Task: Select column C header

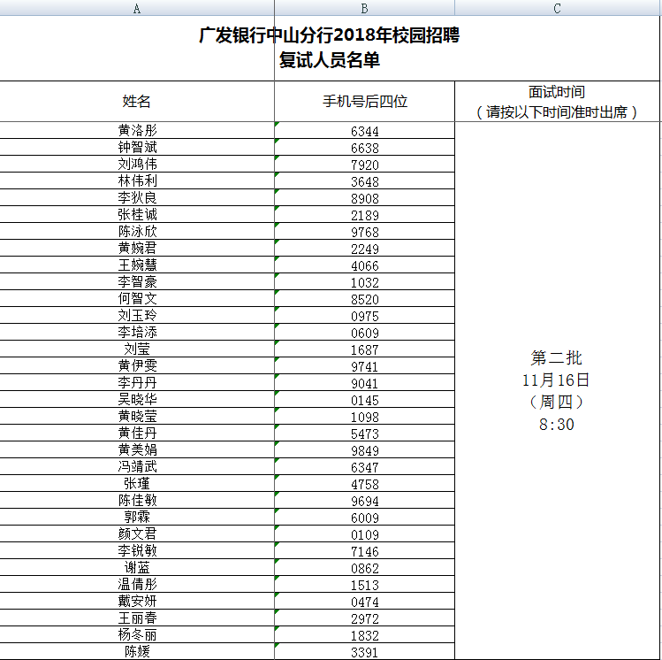Action: pyautogui.click(x=557, y=8)
